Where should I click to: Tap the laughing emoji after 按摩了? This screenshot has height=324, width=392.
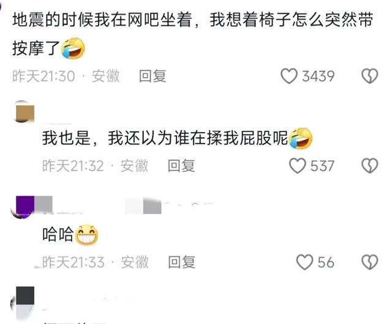73,49
